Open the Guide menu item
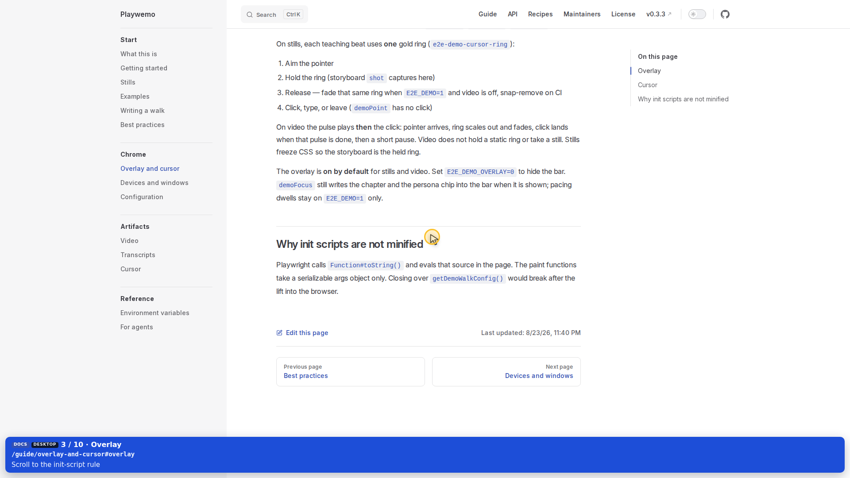 [x=487, y=14]
